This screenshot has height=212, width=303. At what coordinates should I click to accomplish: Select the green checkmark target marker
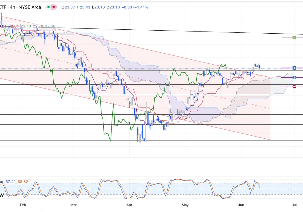coord(294,38)
